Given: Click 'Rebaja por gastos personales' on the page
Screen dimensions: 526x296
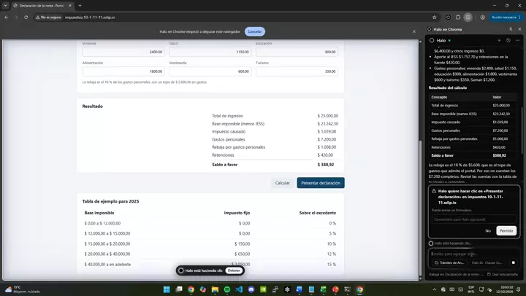Looking at the screenshot, I should 238,147.
